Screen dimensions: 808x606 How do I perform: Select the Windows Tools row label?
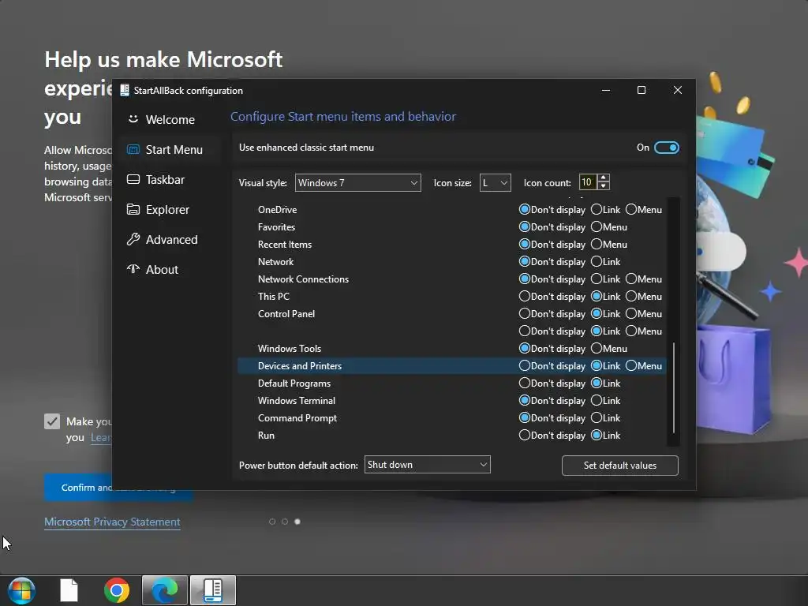289,348
